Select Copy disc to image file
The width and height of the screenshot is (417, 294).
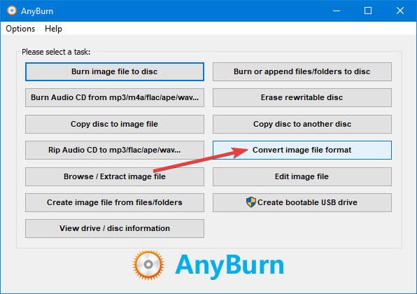(115, 124)
